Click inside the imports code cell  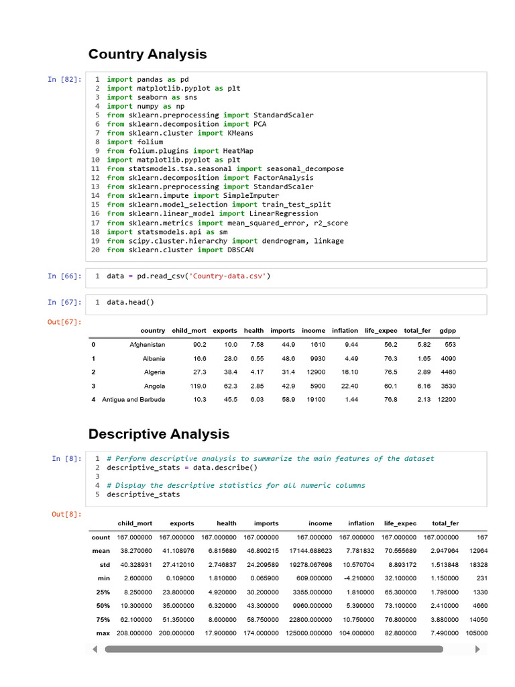click(x=286, y=166)
